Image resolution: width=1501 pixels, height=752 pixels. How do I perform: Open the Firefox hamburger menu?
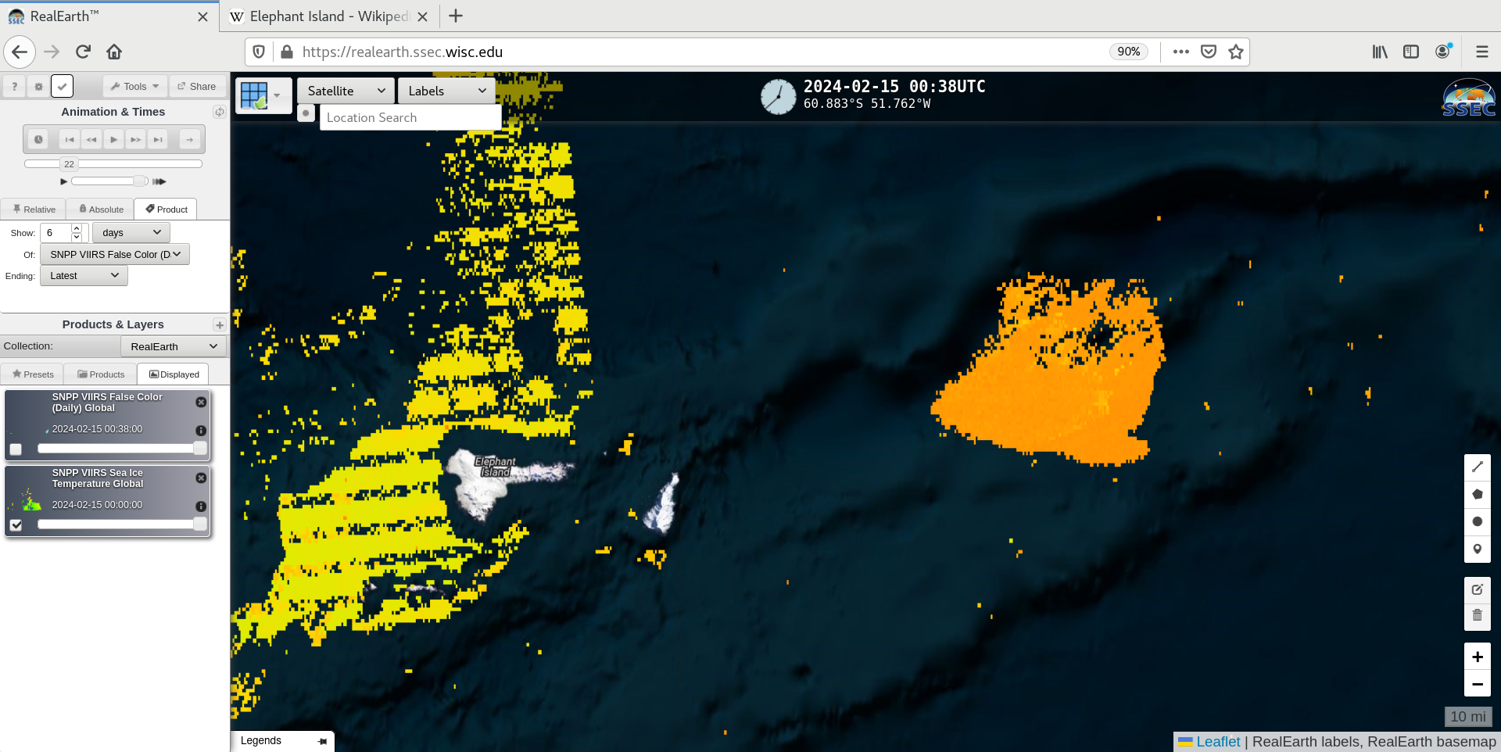(1481, 52)
